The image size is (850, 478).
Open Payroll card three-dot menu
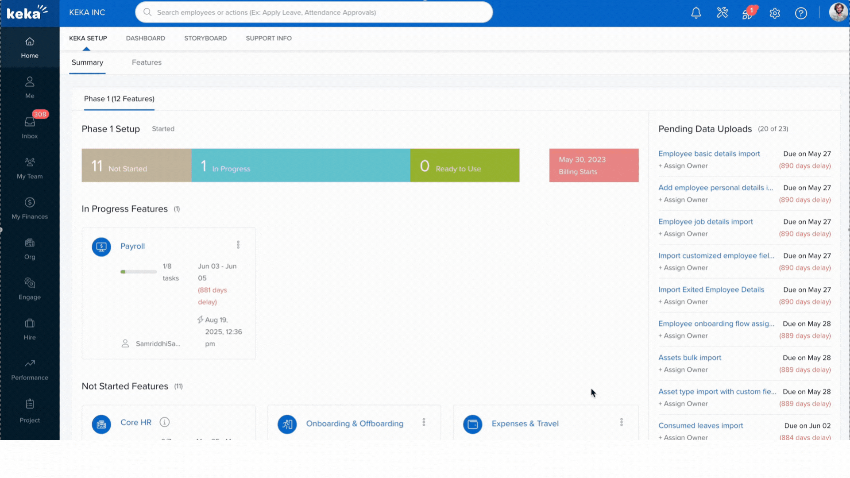tap(238, 245)
